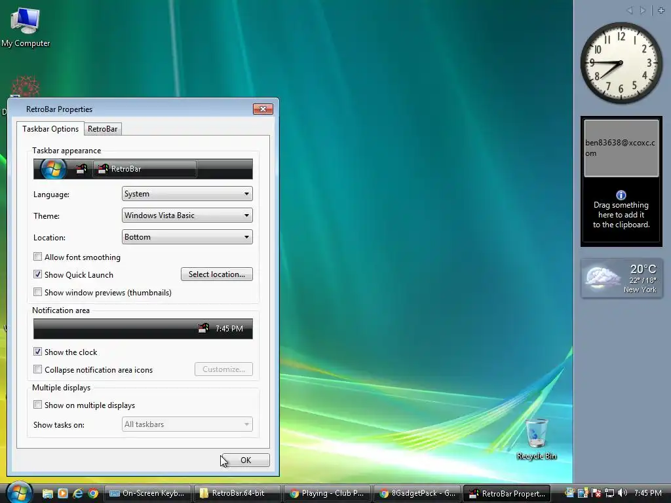Open the My Computer desktop icon
The width and height of the screenshot is (671, 503).
click(26, 28)
